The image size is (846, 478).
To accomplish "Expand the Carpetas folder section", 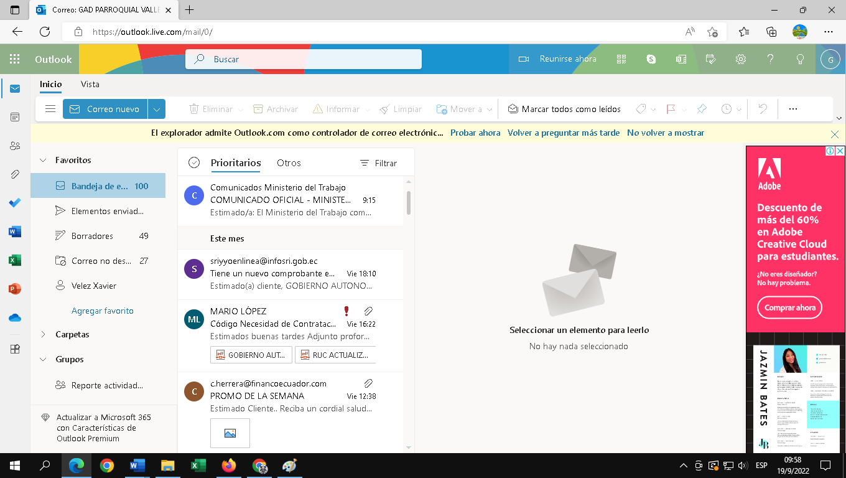I will [43, 334].
